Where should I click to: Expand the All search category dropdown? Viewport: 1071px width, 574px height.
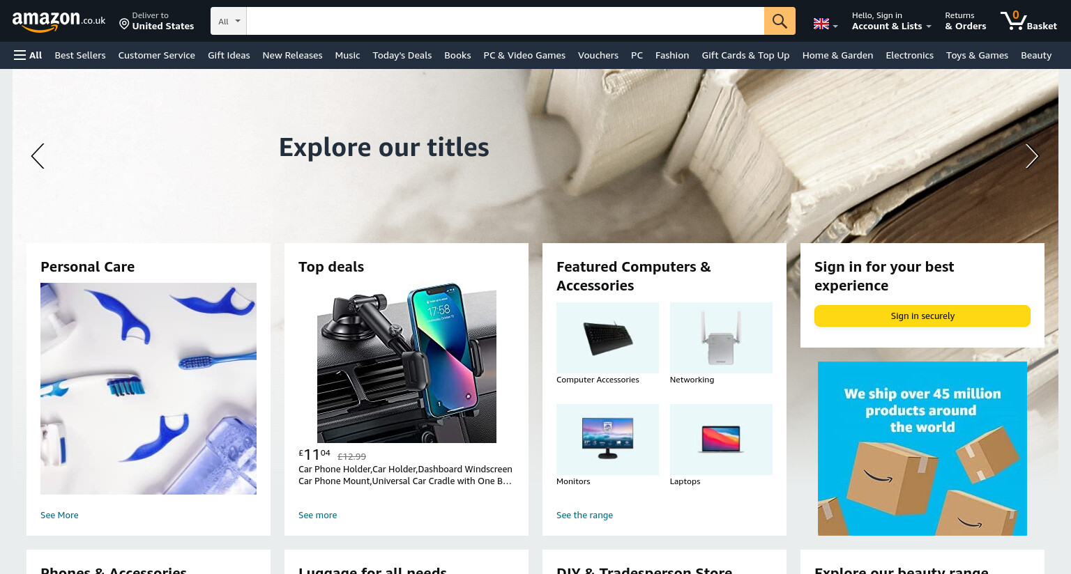point(229,21)
